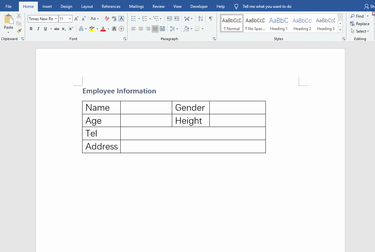Image resolution: width=375 pixels, height=252 pixels.
Task: Click the Copy icon
Action: tap(19, 24)
